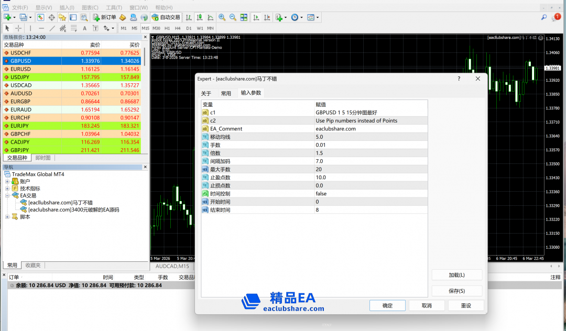Open the 工具(T) menu

(x=114, y=8)
